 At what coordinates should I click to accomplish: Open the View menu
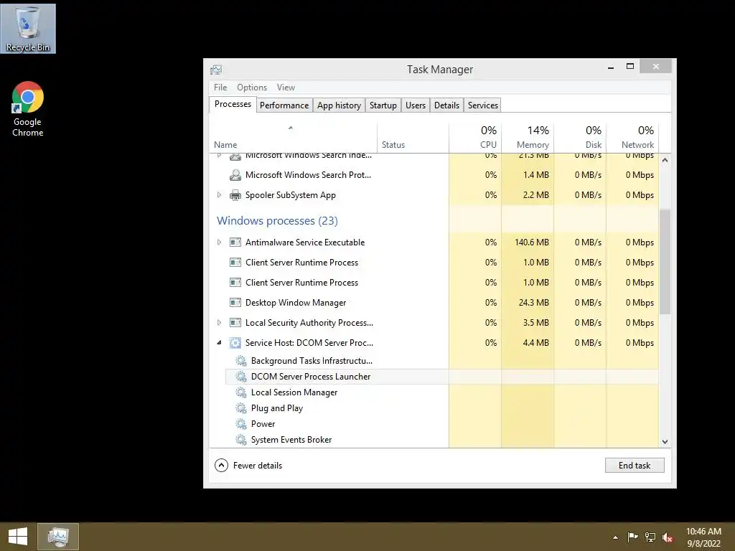point(286,87)
